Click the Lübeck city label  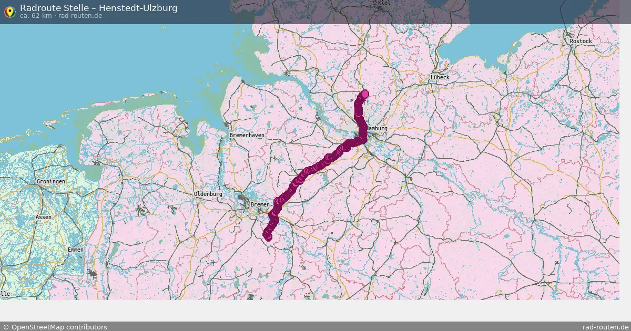(x=440, y=77)
